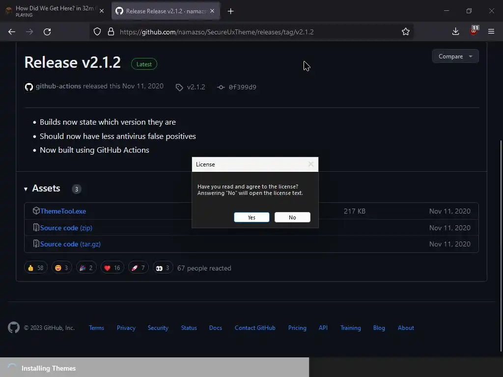Open the tracking protection shield icon
The image size is (503, 377).
tap(97, 32)
